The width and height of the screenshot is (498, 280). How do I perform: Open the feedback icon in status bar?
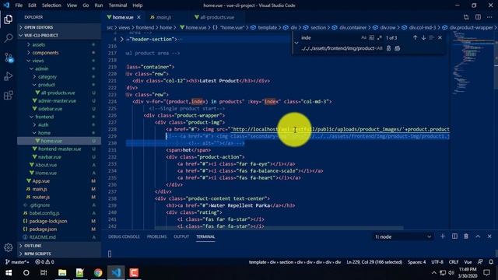(480, 262)
